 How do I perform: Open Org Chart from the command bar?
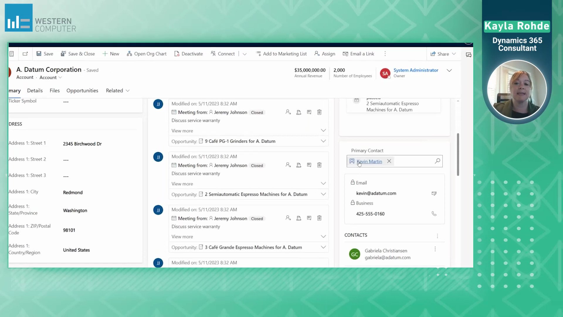click(147, 54)
